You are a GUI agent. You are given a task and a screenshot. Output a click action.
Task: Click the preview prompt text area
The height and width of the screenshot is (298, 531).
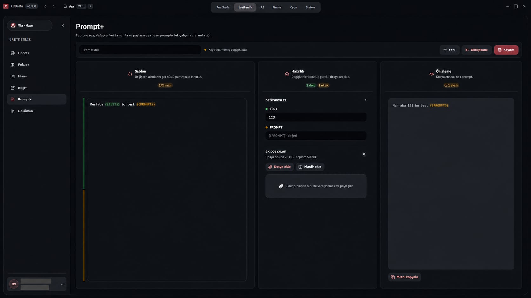tap(451, 184)
